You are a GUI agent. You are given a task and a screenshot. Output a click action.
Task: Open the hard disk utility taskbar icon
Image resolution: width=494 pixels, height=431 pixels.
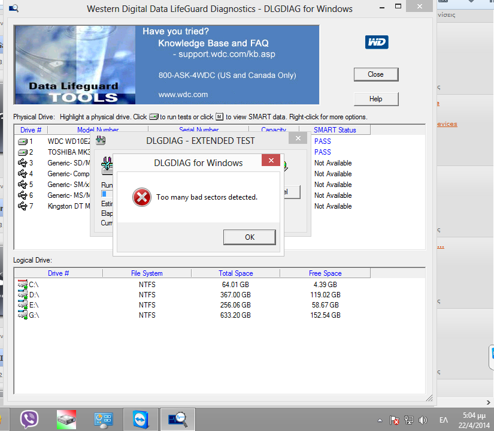click(x=66, y=420)
